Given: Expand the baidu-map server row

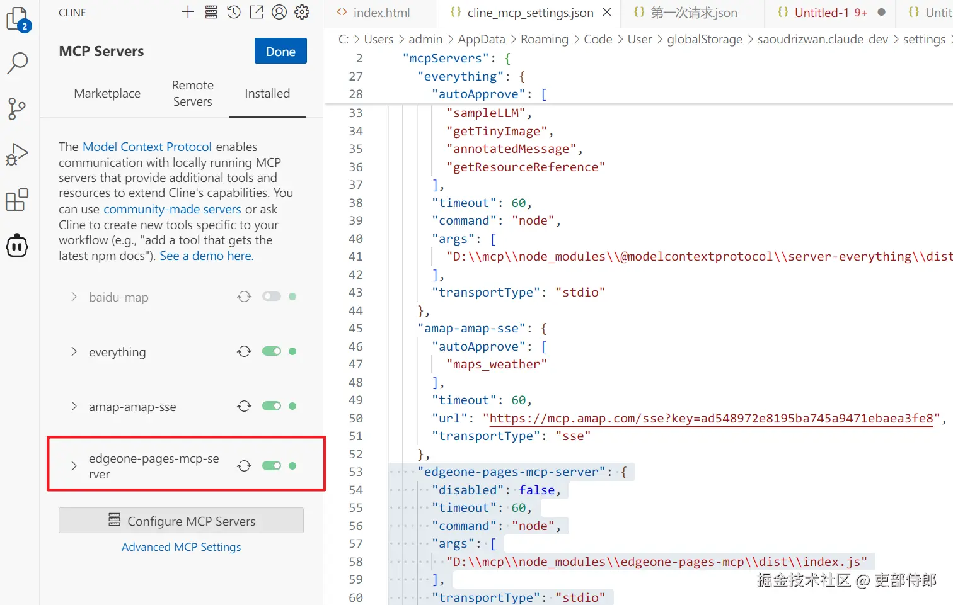Looking at the screenshot, I should [74, 297].
